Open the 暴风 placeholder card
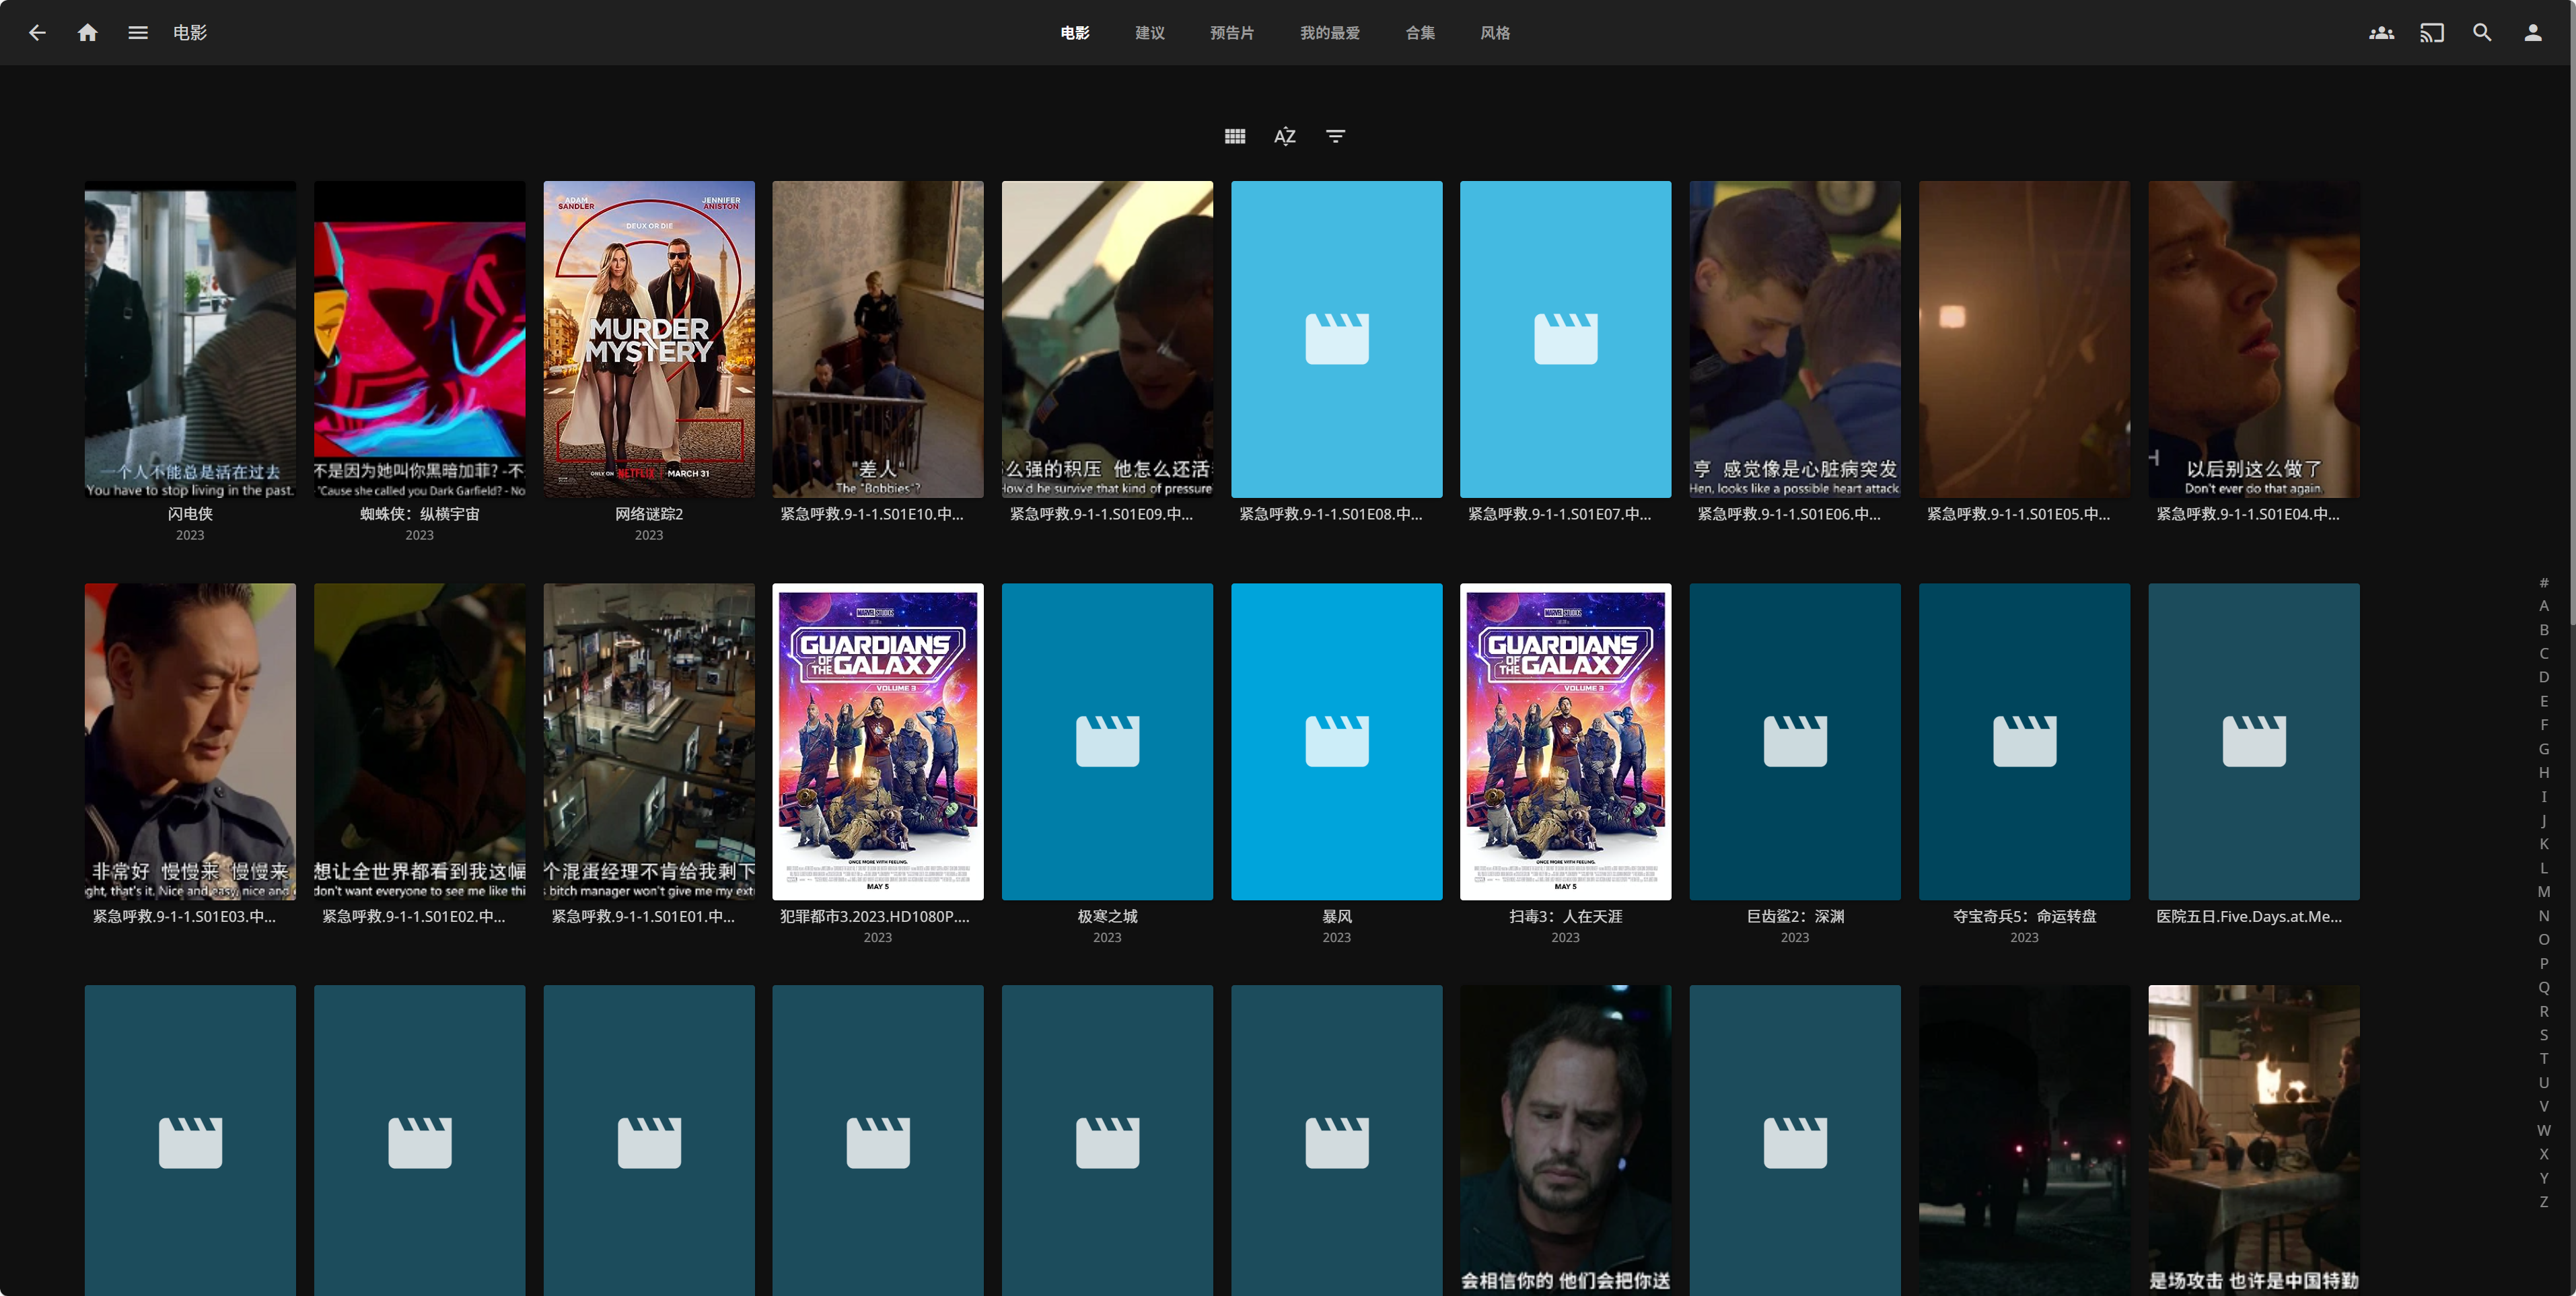The width and height of the screenshot is (2576, 1296). click(x=1337, y=742)
